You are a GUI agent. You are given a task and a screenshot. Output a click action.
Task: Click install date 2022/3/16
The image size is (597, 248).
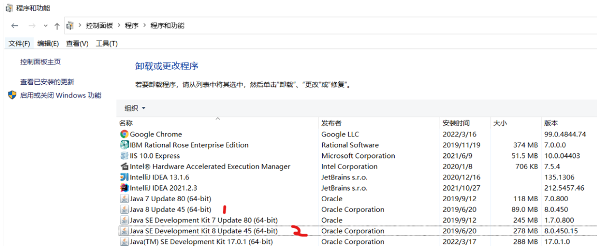pos(460,134)
